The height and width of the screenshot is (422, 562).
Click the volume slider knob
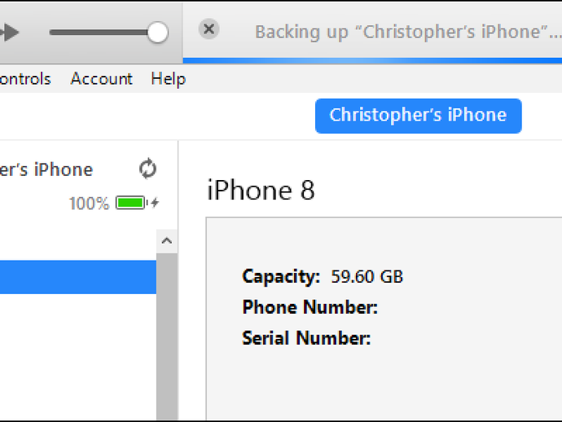157,33
